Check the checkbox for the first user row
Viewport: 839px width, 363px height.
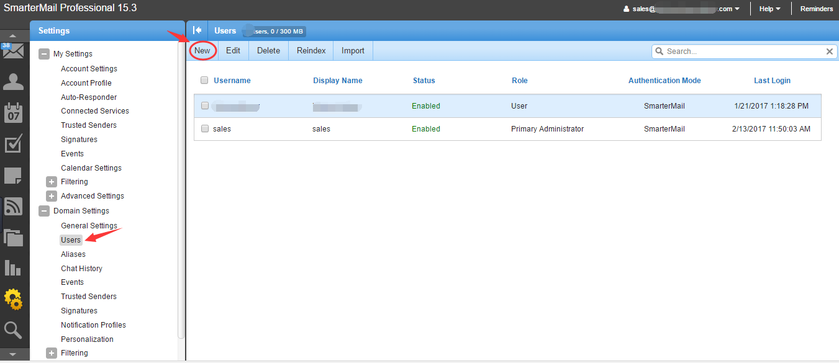pyautogui.click(x=204, y=105)
